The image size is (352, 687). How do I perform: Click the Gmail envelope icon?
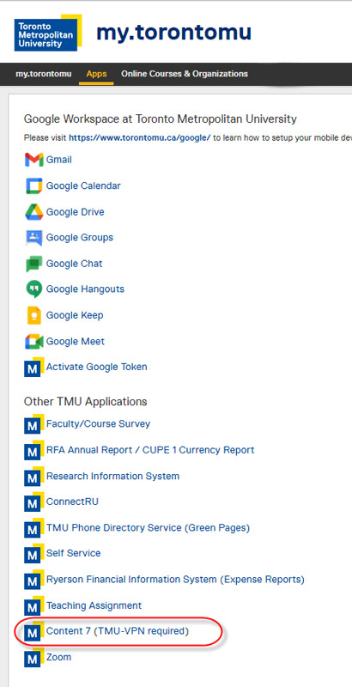33,160
